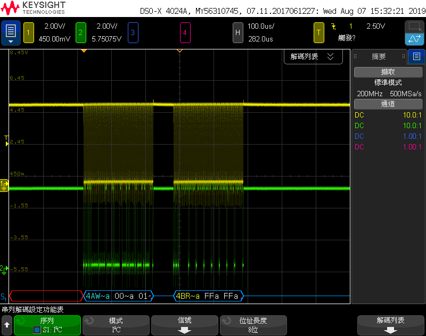Click channel 1 scale 2.00V/ value

(55, 26)
